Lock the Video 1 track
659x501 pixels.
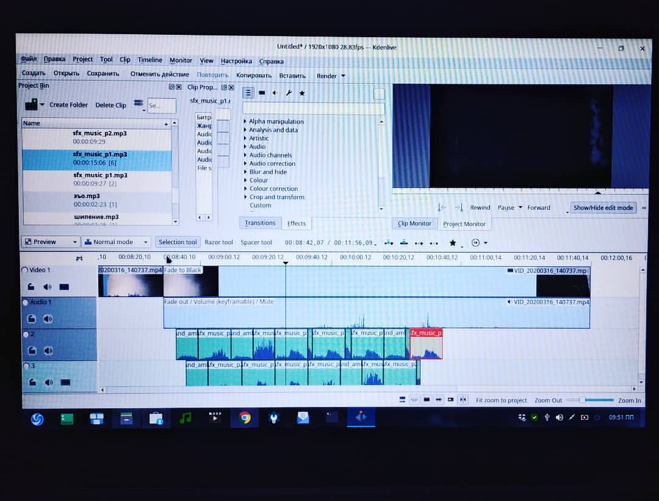31,287
